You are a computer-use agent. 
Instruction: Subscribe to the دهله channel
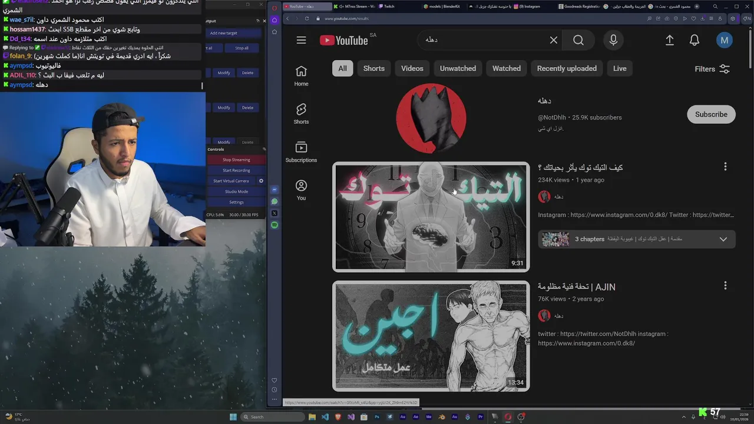pyautogui.click(x=711, y=114)
